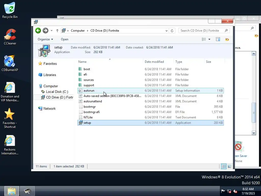Click File Explorer taskbar button

click(x=12, y=191)
